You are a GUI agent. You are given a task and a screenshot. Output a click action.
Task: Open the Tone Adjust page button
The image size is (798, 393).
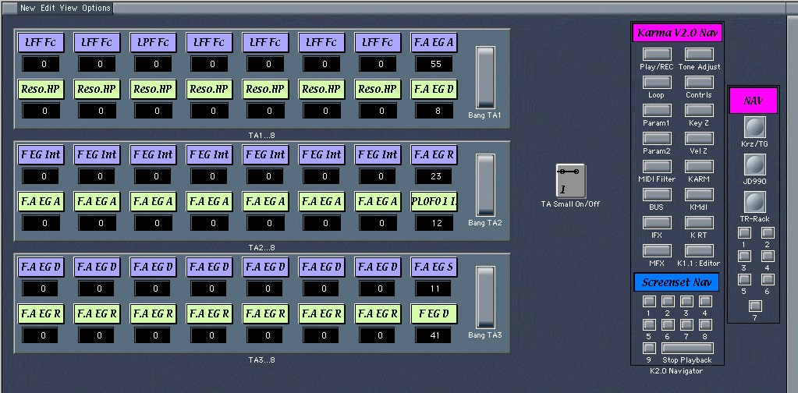699,55
